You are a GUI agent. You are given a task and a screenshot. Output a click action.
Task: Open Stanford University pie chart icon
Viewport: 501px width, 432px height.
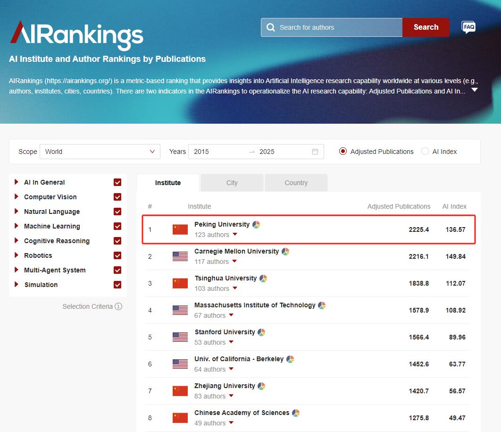[261, 332]
